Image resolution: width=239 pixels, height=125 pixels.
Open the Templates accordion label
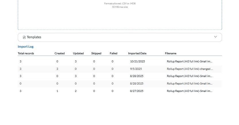(34, 37)
